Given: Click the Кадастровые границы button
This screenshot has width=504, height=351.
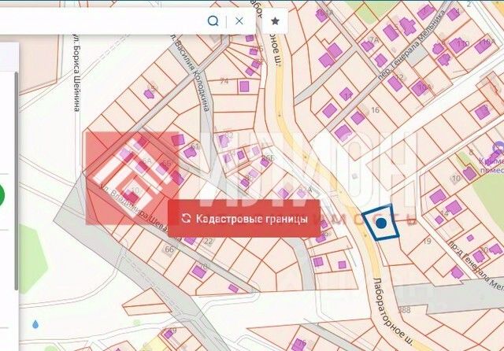Looking at the screenshot, I should (244, 219).
